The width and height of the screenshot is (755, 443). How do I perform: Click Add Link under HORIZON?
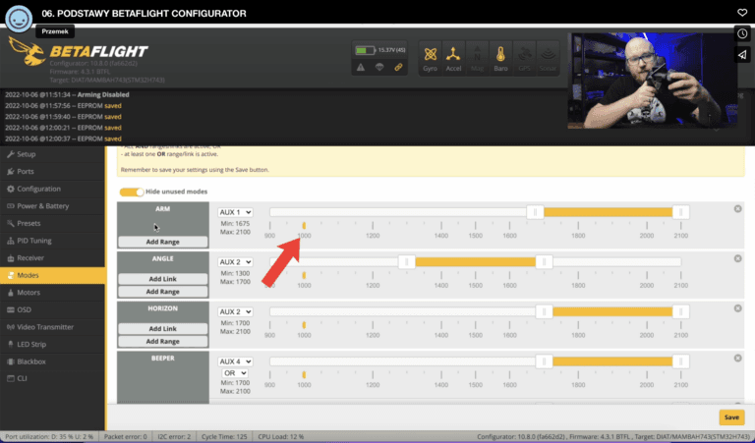163,329
